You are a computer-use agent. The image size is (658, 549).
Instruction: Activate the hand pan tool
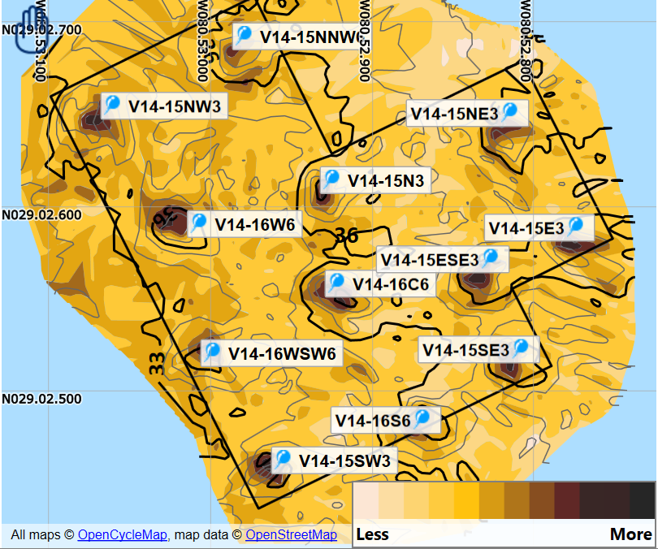pos(32,19)
